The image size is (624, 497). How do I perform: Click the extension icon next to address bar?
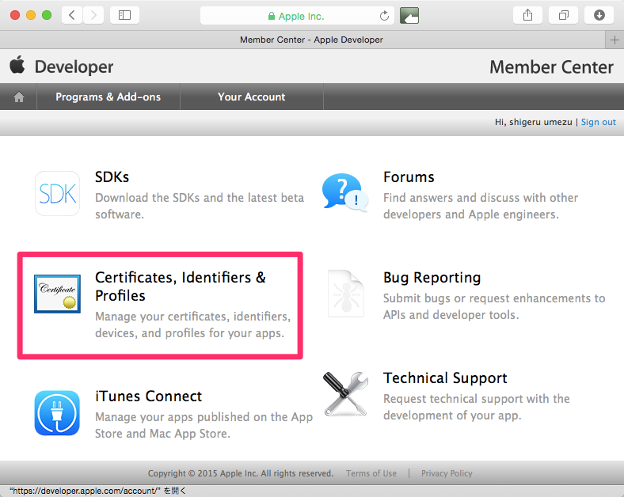point(409,16)
